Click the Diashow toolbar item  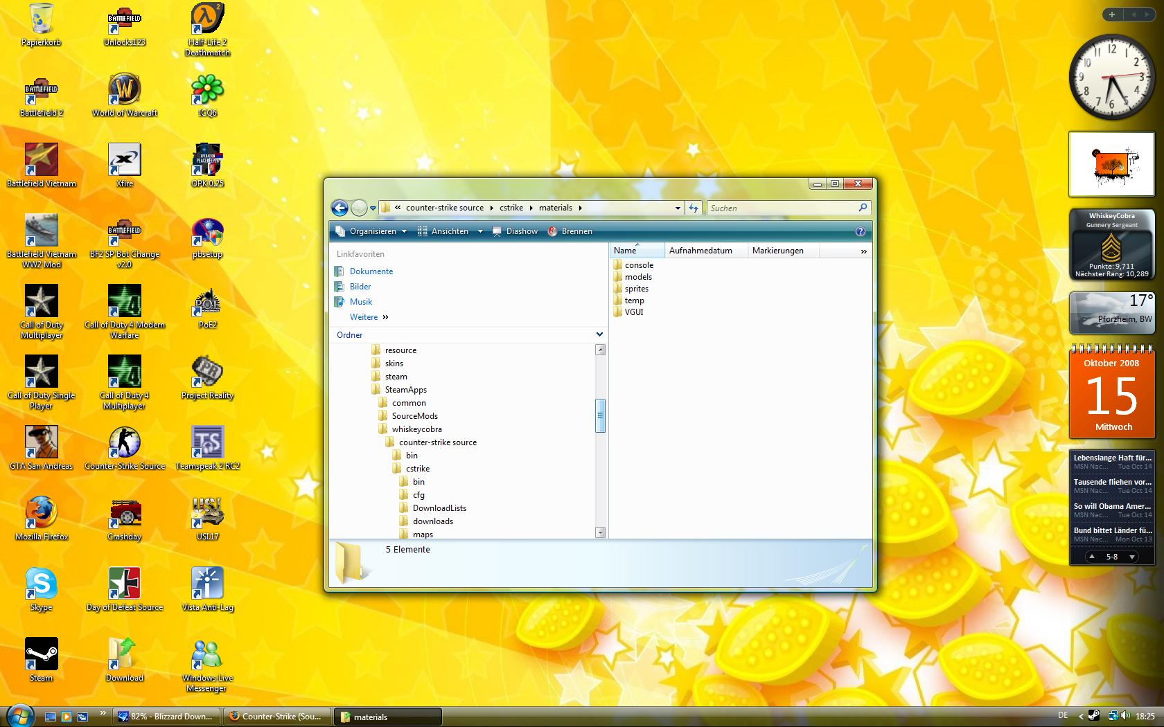pos(515,231)
